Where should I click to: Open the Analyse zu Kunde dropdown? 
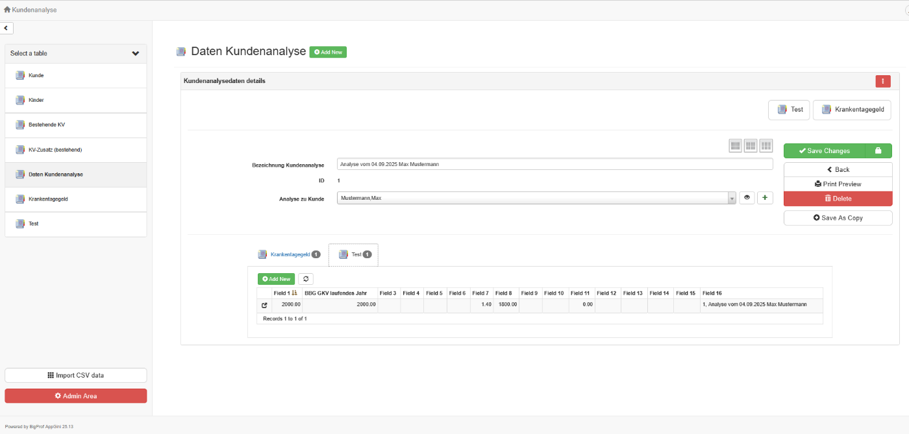point(536,198)
